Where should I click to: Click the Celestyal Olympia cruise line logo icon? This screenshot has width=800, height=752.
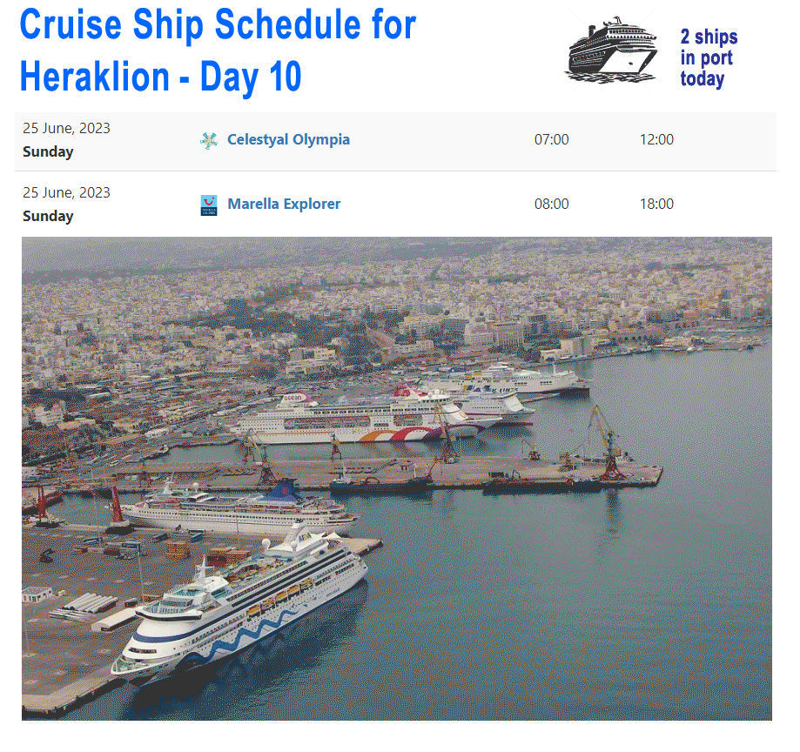(x=209, y=140)
